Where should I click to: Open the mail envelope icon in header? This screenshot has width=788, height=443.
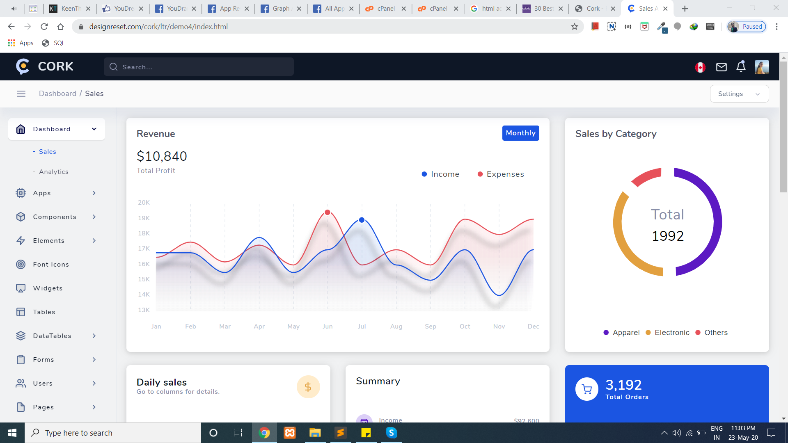(x=721, y=67)
